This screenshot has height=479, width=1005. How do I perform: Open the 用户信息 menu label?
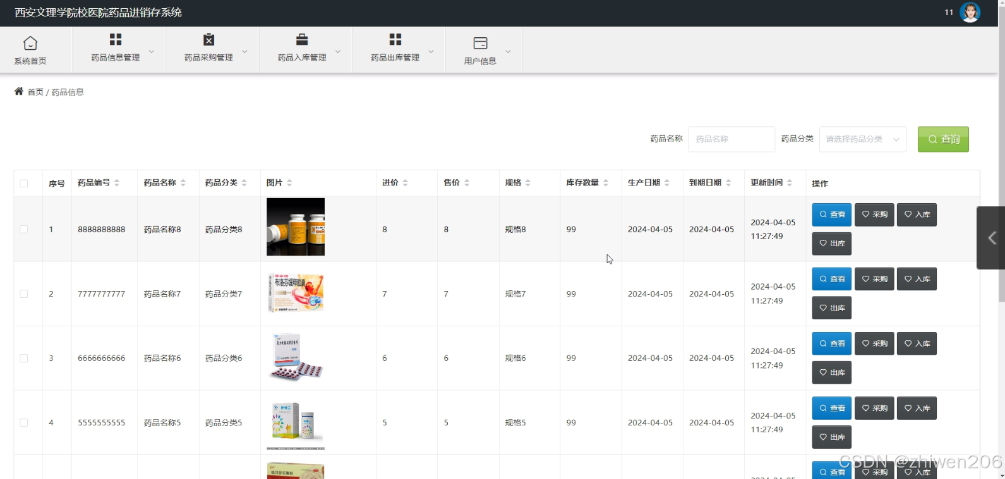(x=480, y=61)
